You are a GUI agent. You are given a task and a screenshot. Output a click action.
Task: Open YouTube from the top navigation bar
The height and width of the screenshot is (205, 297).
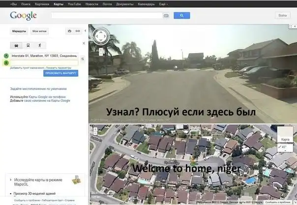(74, 3)
